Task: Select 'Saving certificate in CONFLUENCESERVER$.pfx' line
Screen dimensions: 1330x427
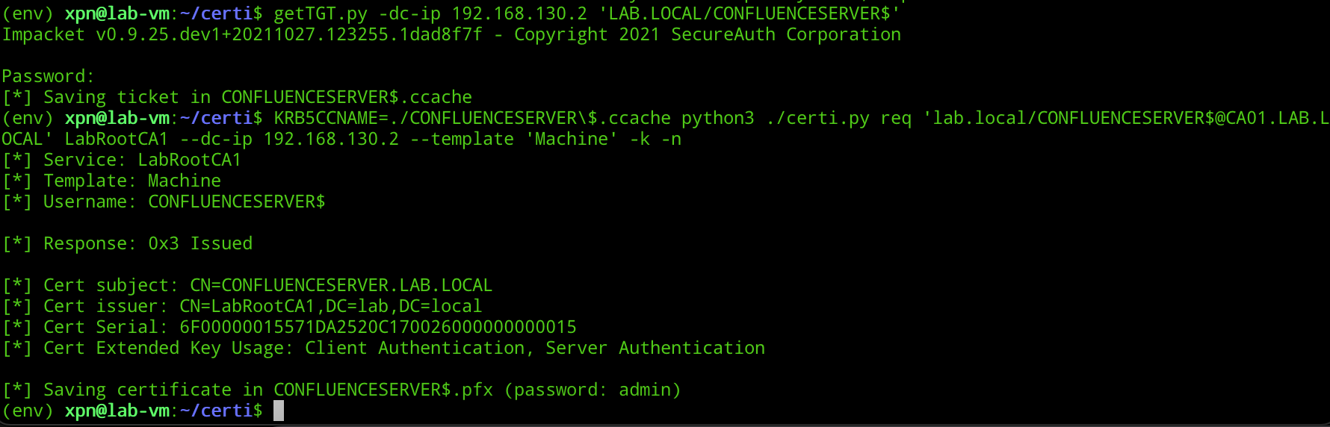Action: point(247,390)
